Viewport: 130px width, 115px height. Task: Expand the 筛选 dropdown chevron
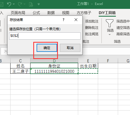click(109, 35)
